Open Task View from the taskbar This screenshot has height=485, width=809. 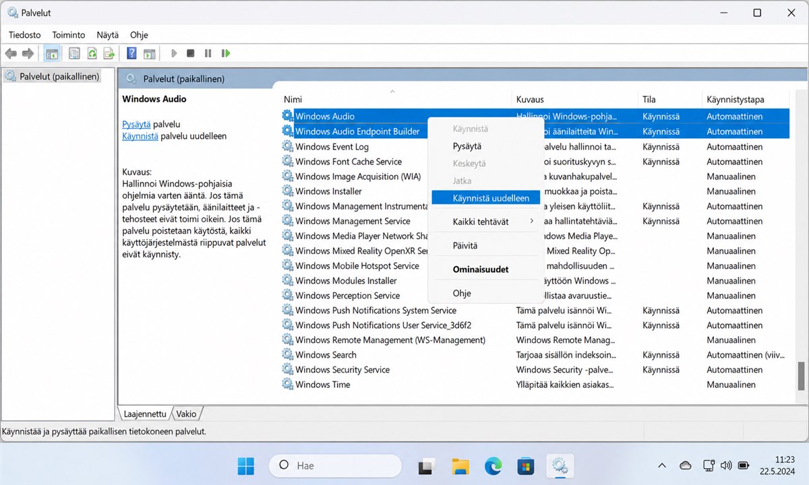point(426,465)
